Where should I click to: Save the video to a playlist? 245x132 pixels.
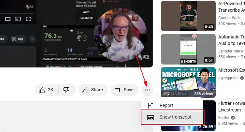(x=124, y=90)
